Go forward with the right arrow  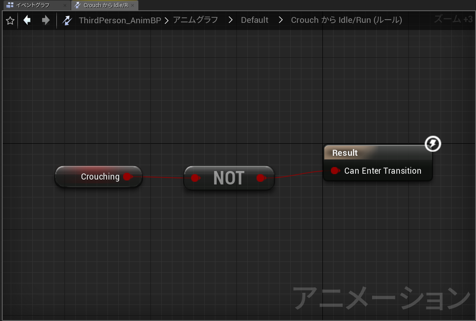tap(46, 20)
